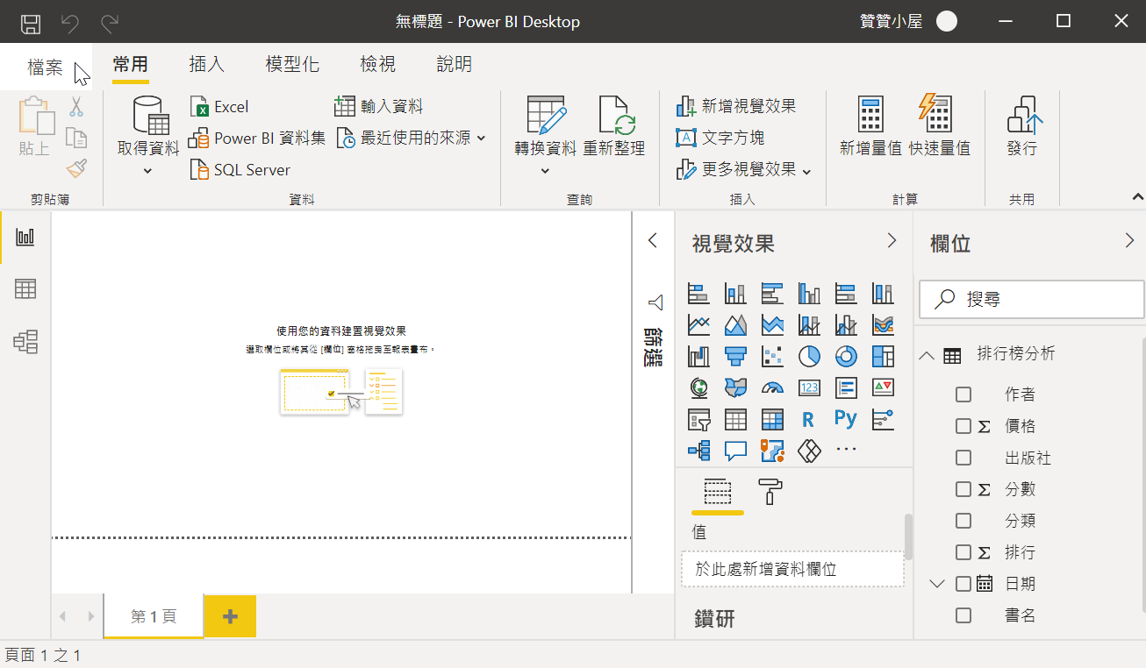Add a new page with the plus button

[230, 616]
